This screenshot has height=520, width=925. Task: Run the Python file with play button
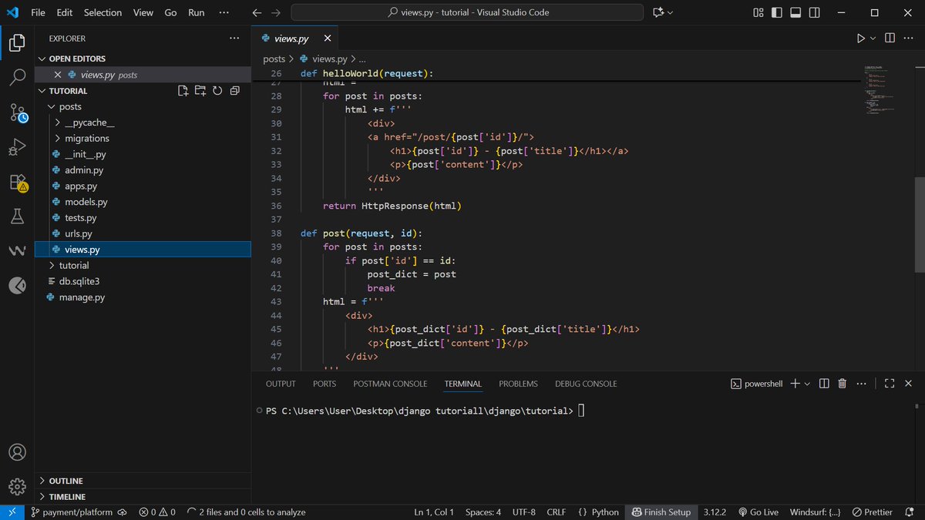pyautogui.click(x=860, y=39)
